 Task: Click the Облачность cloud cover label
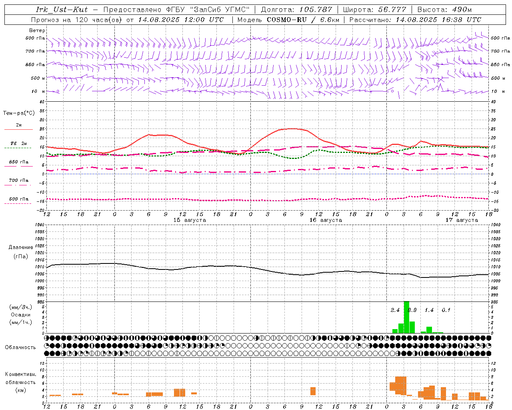20,348
